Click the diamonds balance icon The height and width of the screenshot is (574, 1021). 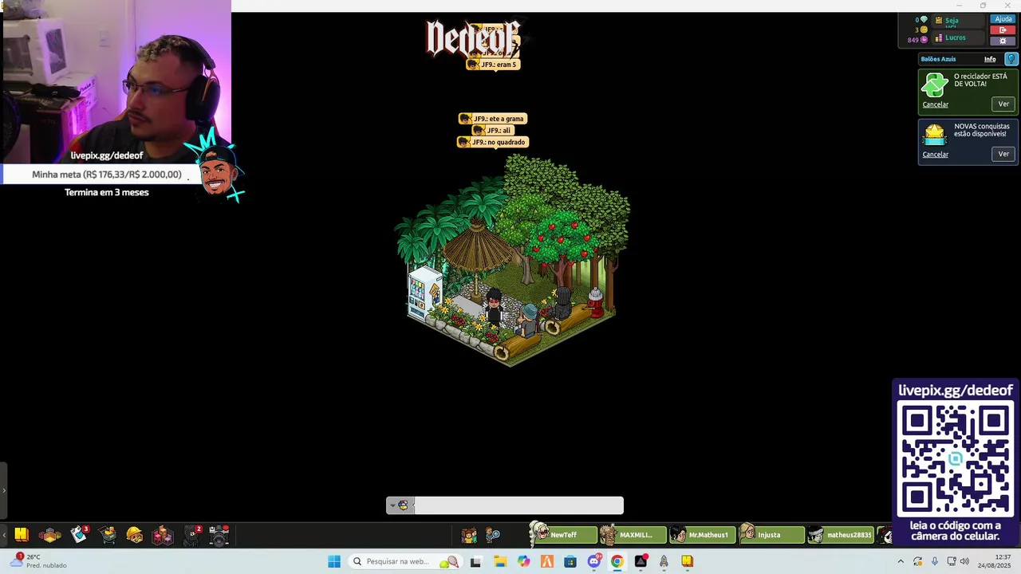click(x=924, y=20)
